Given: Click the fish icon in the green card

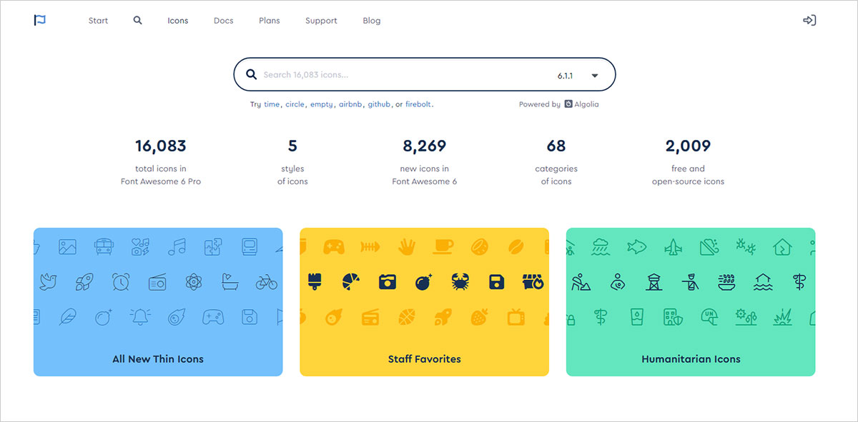Looking at the screenshot, I should point(636,247).
